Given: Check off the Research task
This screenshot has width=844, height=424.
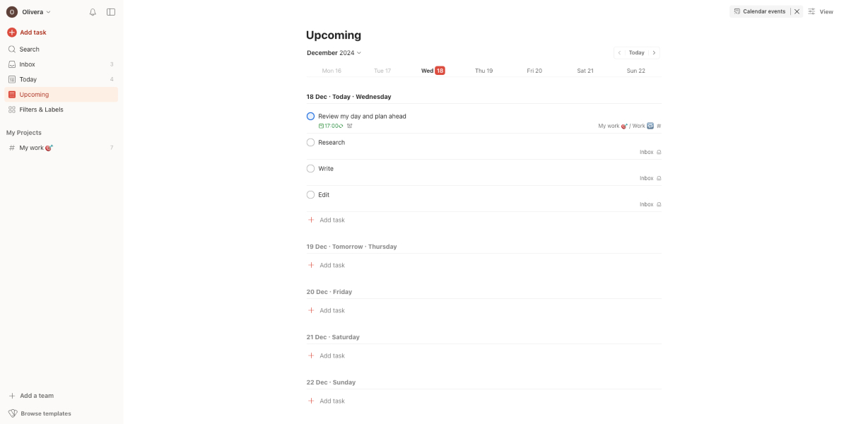Looking at the screenshot, I should 310,142.
